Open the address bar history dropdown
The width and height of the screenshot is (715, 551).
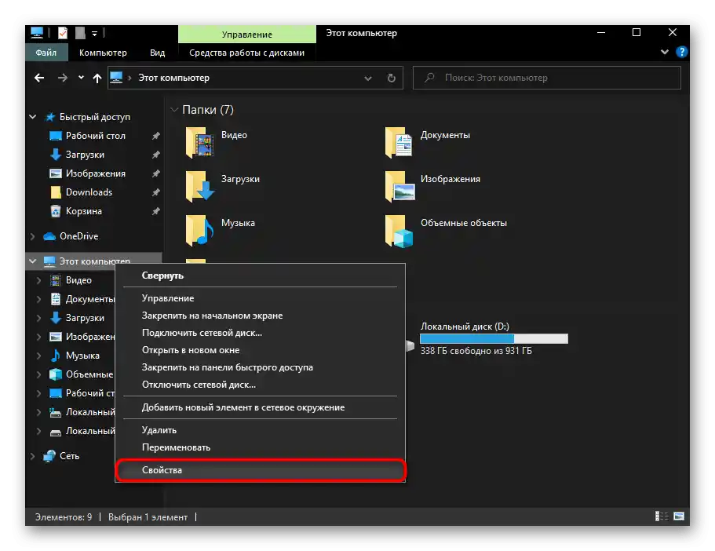tap(368, 78)
